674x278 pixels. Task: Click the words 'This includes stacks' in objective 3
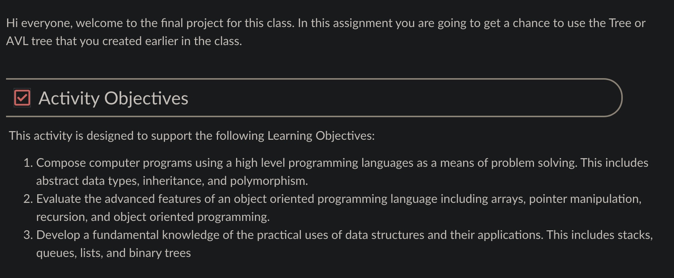tap(599, 235)
